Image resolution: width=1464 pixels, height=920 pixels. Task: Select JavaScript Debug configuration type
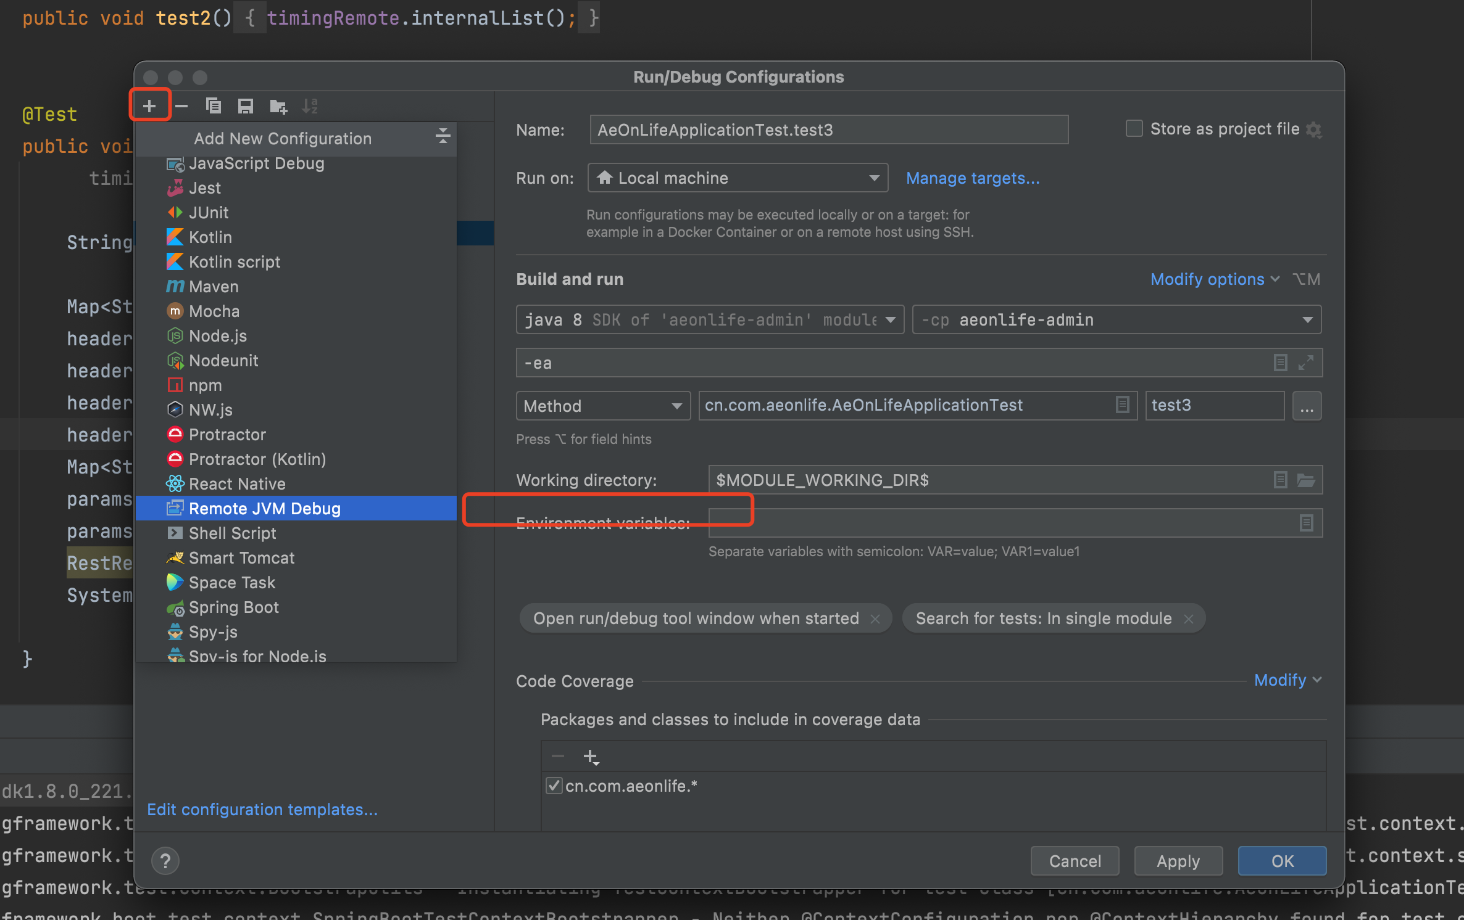[296, 163]
